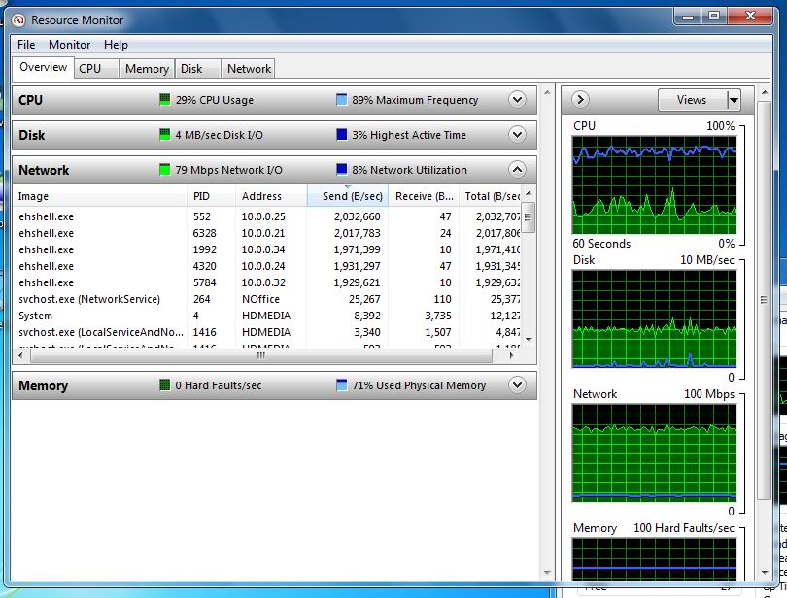Viewport: 787px width, 598px height.
Task: Click the Resource Monitor title bar icon
Action: [17, 19]
